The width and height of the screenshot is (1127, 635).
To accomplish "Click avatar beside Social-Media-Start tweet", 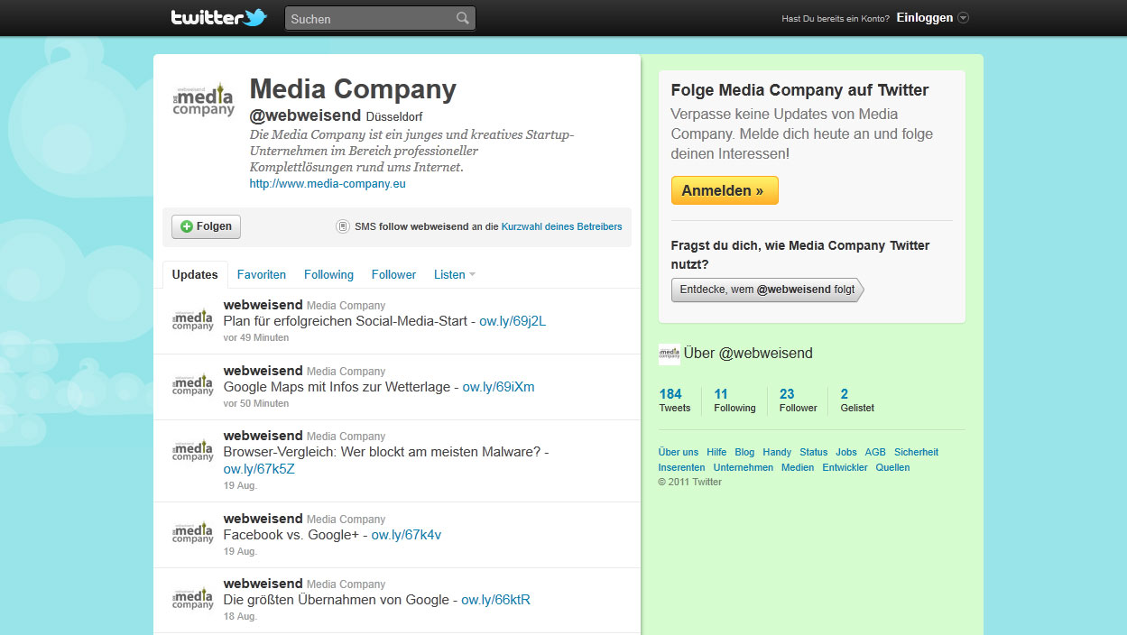I will click(x=193, y=320).
